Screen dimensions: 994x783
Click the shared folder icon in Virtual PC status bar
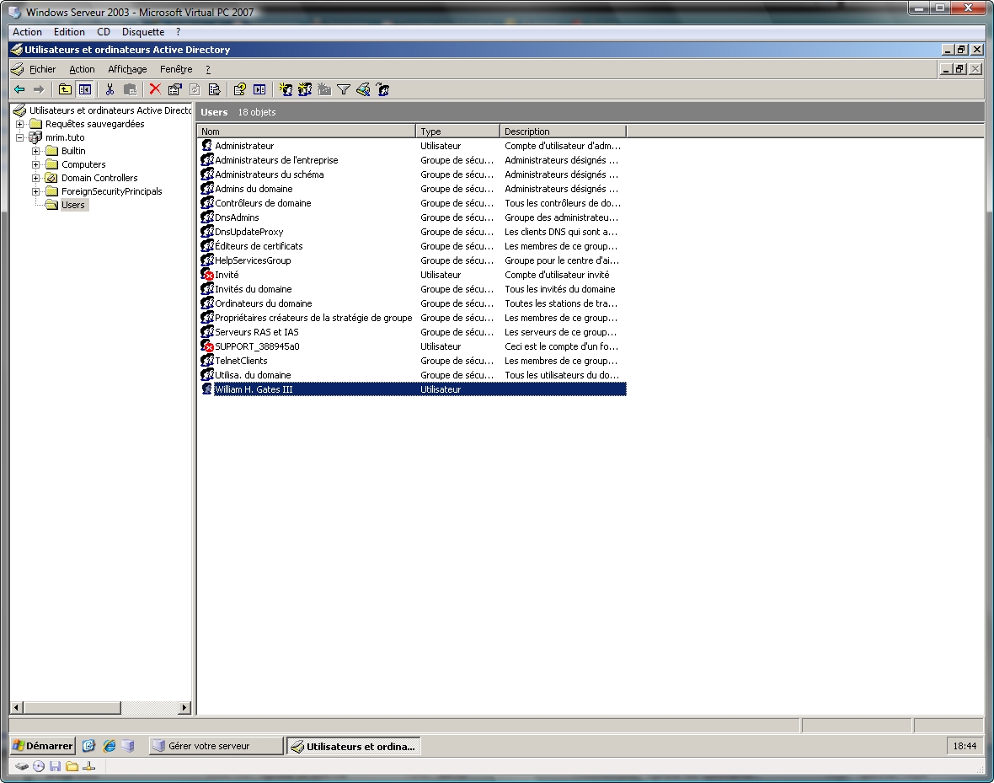[72, 766]
